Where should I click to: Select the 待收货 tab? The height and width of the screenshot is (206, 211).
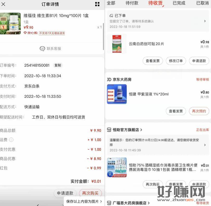tap(156, 3)
